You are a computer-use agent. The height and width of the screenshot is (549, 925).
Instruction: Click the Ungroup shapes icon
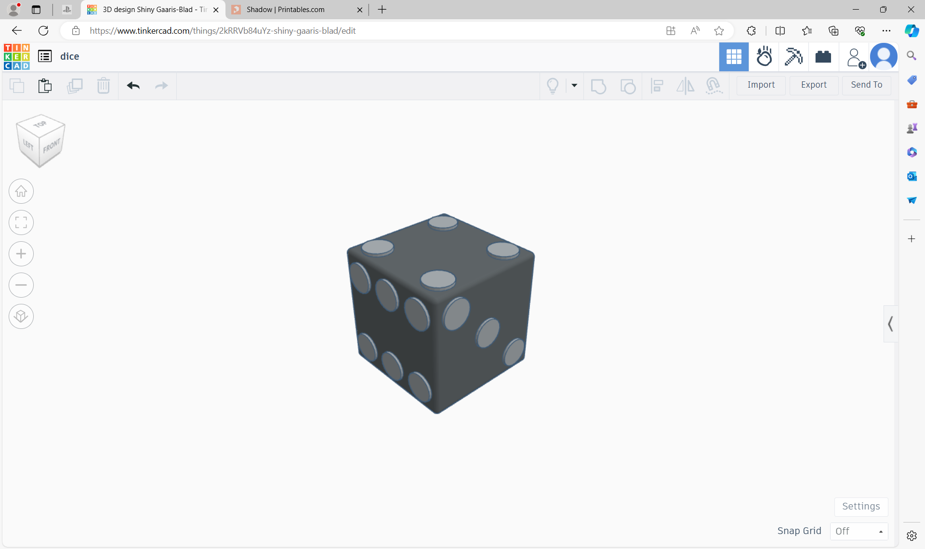[x=627, y=86]
